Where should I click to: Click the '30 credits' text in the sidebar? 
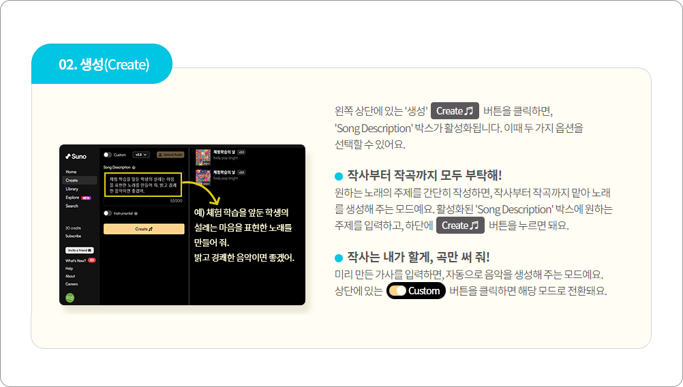point(73,228)
